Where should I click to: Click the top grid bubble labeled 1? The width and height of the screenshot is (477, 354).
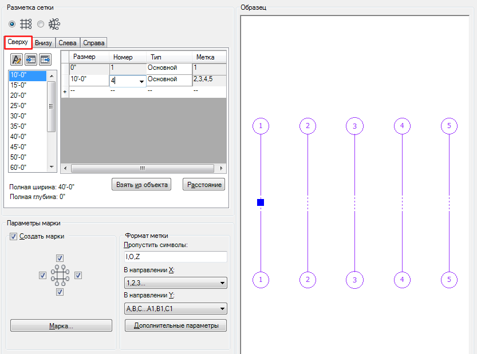coord(261,126)
